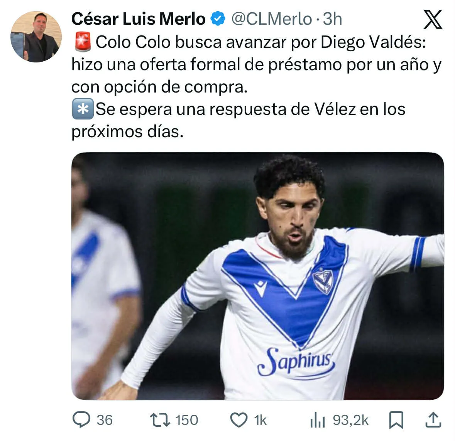This screenshot has height=441, width=455.
Task: Click the 93,2k views count
Action: [x=350, y=420]
